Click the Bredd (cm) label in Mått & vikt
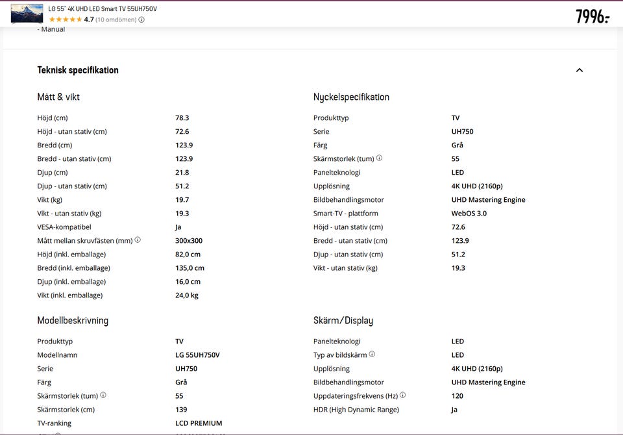 (x=55, y=145)
